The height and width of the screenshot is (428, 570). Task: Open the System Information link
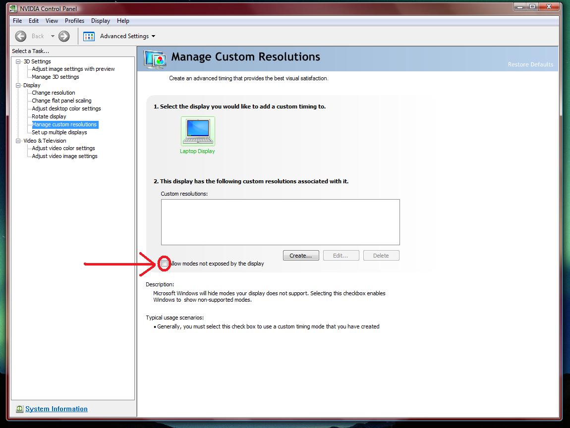(57, 409)
